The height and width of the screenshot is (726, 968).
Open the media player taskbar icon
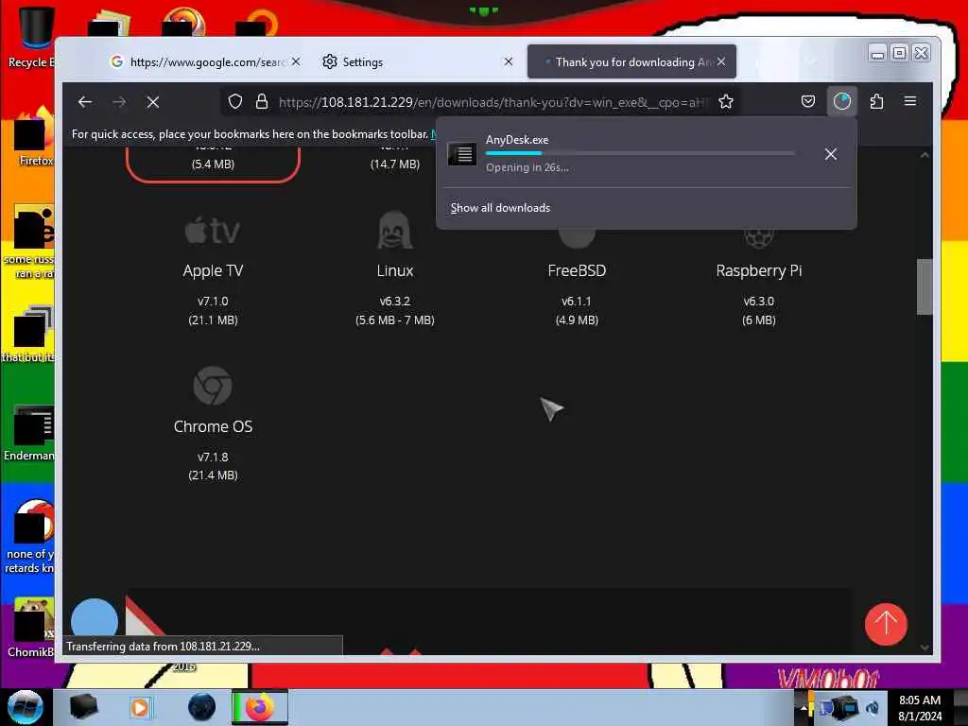click(x=140, y=707)
